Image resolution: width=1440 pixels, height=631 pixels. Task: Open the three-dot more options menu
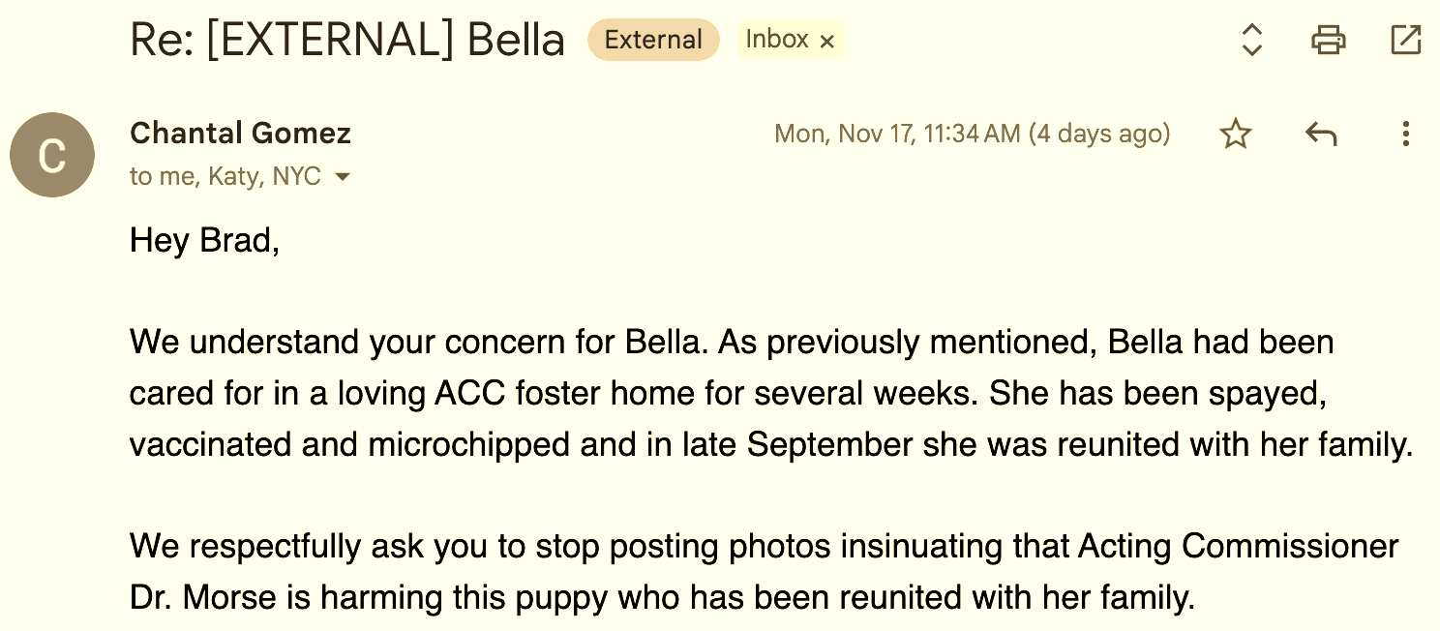click(x=1405, y=134)
